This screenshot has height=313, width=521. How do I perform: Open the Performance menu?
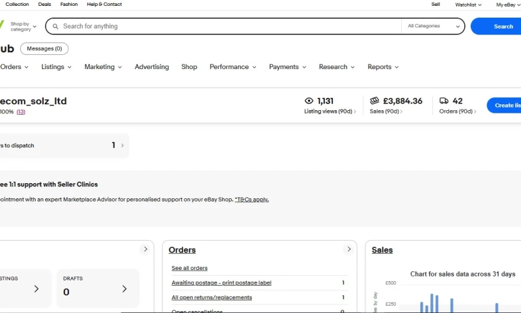coord(233,67)
